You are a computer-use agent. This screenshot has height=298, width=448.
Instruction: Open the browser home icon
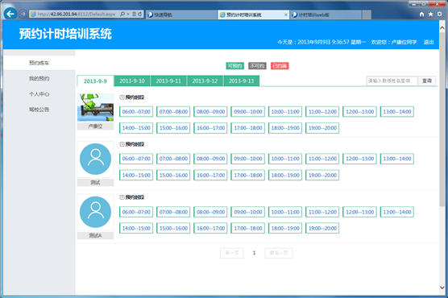coord(421,14)
